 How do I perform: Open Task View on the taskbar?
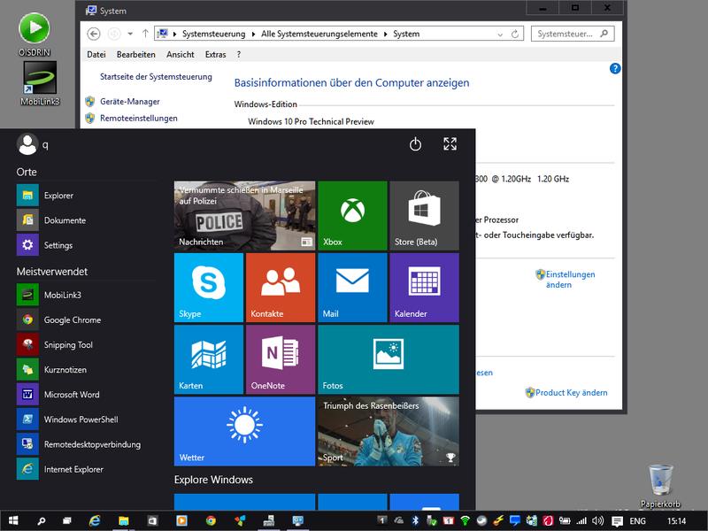67,520
